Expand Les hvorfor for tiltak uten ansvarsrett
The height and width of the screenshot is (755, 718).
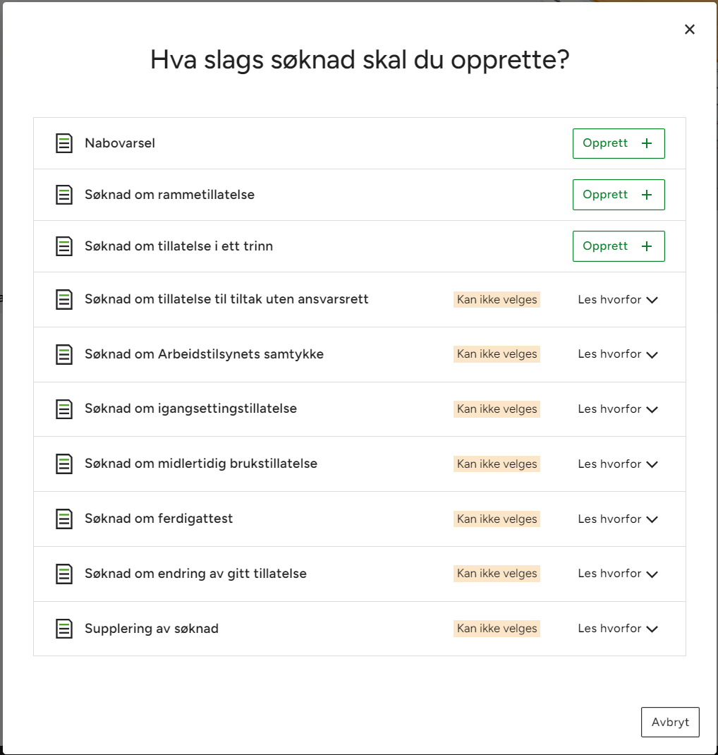click(x=617, y=300)
